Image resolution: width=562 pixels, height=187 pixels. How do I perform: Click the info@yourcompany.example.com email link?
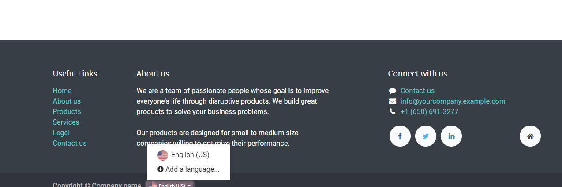point(453,101)
